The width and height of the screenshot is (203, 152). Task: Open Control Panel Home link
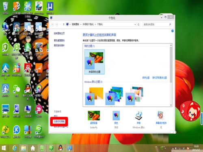pos(59,33)
